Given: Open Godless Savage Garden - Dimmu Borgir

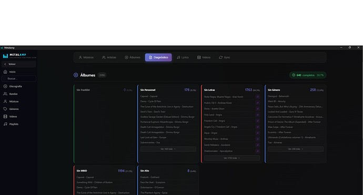Looking at the screenshot, I should pyautogui.click(x=167, y=117).
